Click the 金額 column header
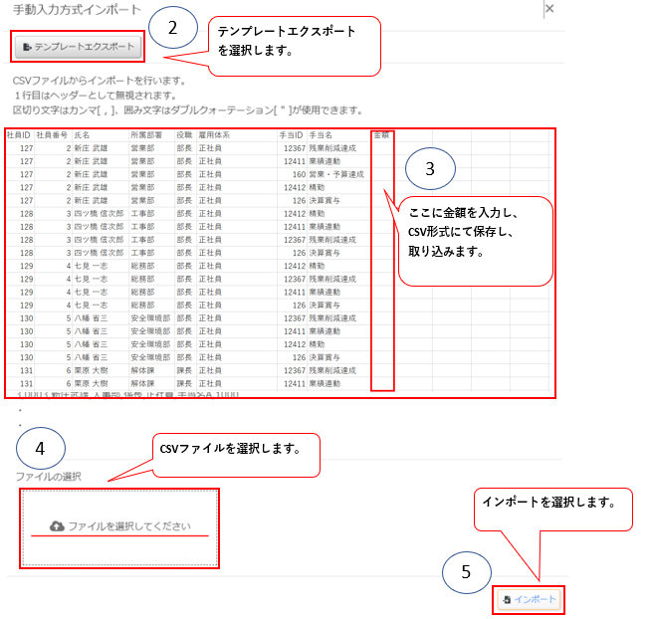The height and width of the screenshot is (619, 652). [x=381, y=134]
